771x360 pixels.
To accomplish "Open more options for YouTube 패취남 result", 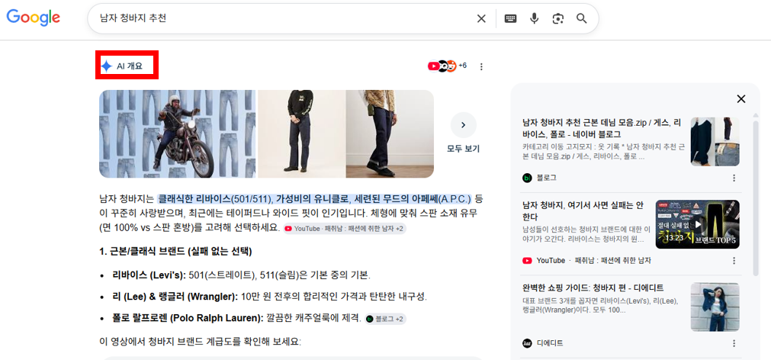I will pos(734,261).
